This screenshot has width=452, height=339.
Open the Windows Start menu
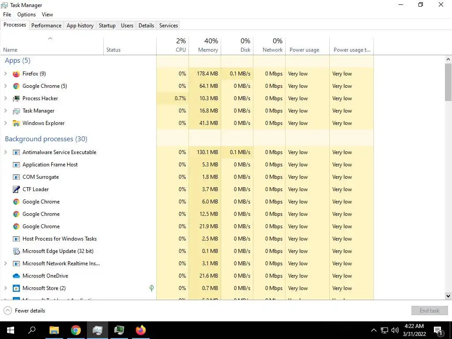coord(11,330)
